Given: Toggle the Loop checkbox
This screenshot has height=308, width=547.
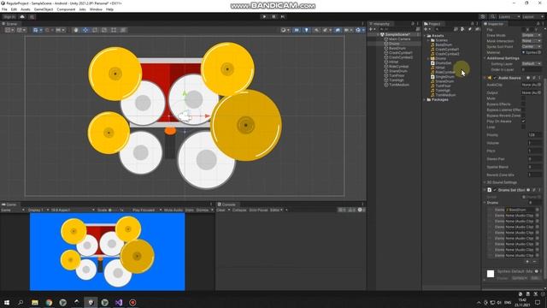Looking at the screenshot, I should [x=523, y=127].
